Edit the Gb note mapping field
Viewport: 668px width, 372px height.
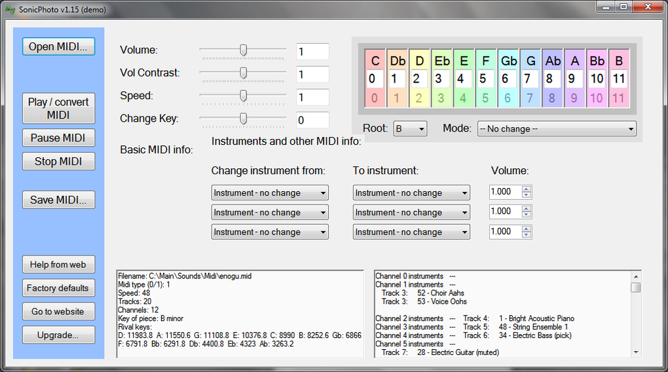(508, 79)
